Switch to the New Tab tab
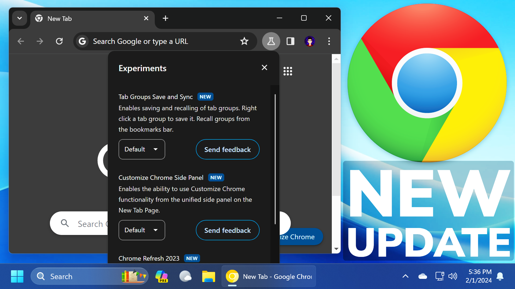The height and width of the screenshot is (289, 515). point(80,18)
